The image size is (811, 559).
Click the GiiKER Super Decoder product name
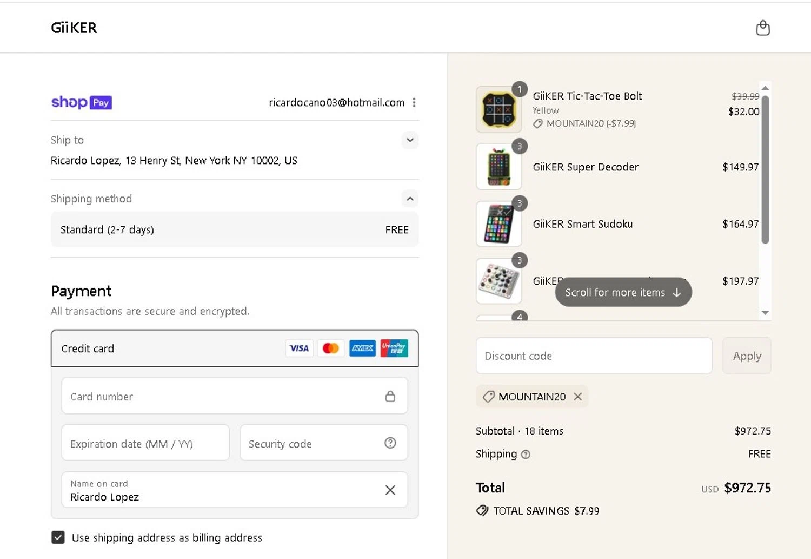(586, 167)
